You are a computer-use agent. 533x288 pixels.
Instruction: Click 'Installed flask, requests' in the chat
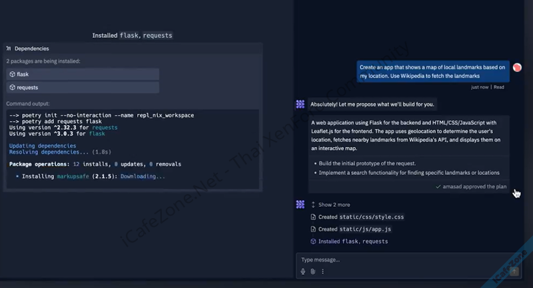point(352,241)
